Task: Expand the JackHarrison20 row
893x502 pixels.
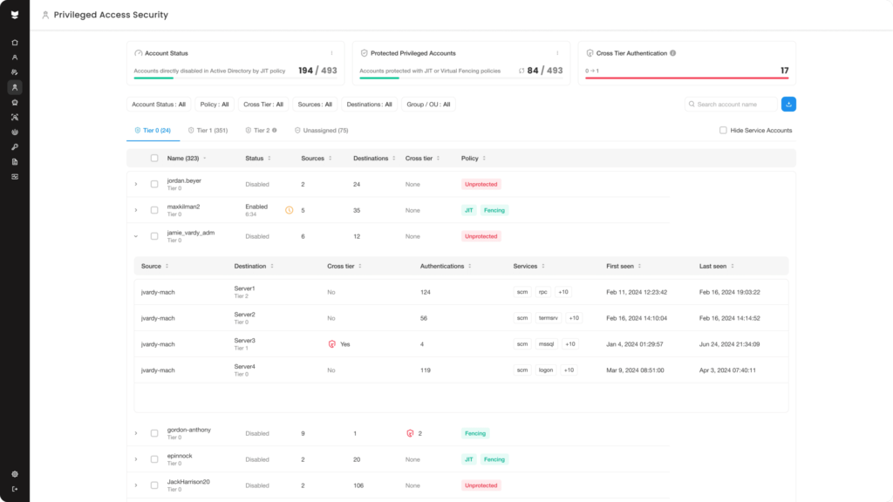Action: (x=136, y=485)
